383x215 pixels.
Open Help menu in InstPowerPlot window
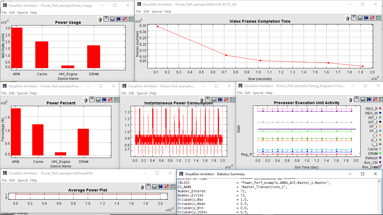click(x=33, y=180)
